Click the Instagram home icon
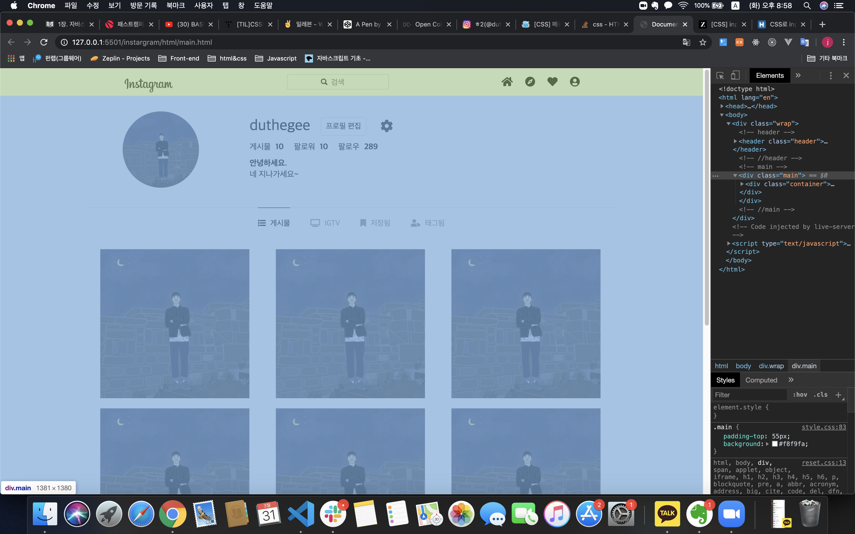This screenshot has width=855, height=534. tap(507, 82)
